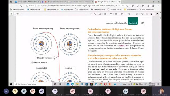The image size is (170, 96).
Task: Select participant EC Esly Carolina Lopez
Action: (55, 91)
